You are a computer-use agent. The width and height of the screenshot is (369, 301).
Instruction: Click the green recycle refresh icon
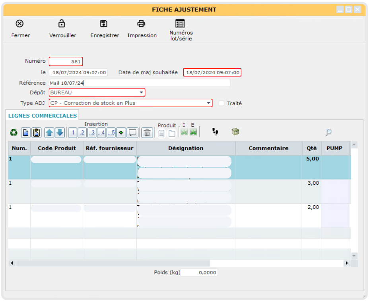(14, 133)
